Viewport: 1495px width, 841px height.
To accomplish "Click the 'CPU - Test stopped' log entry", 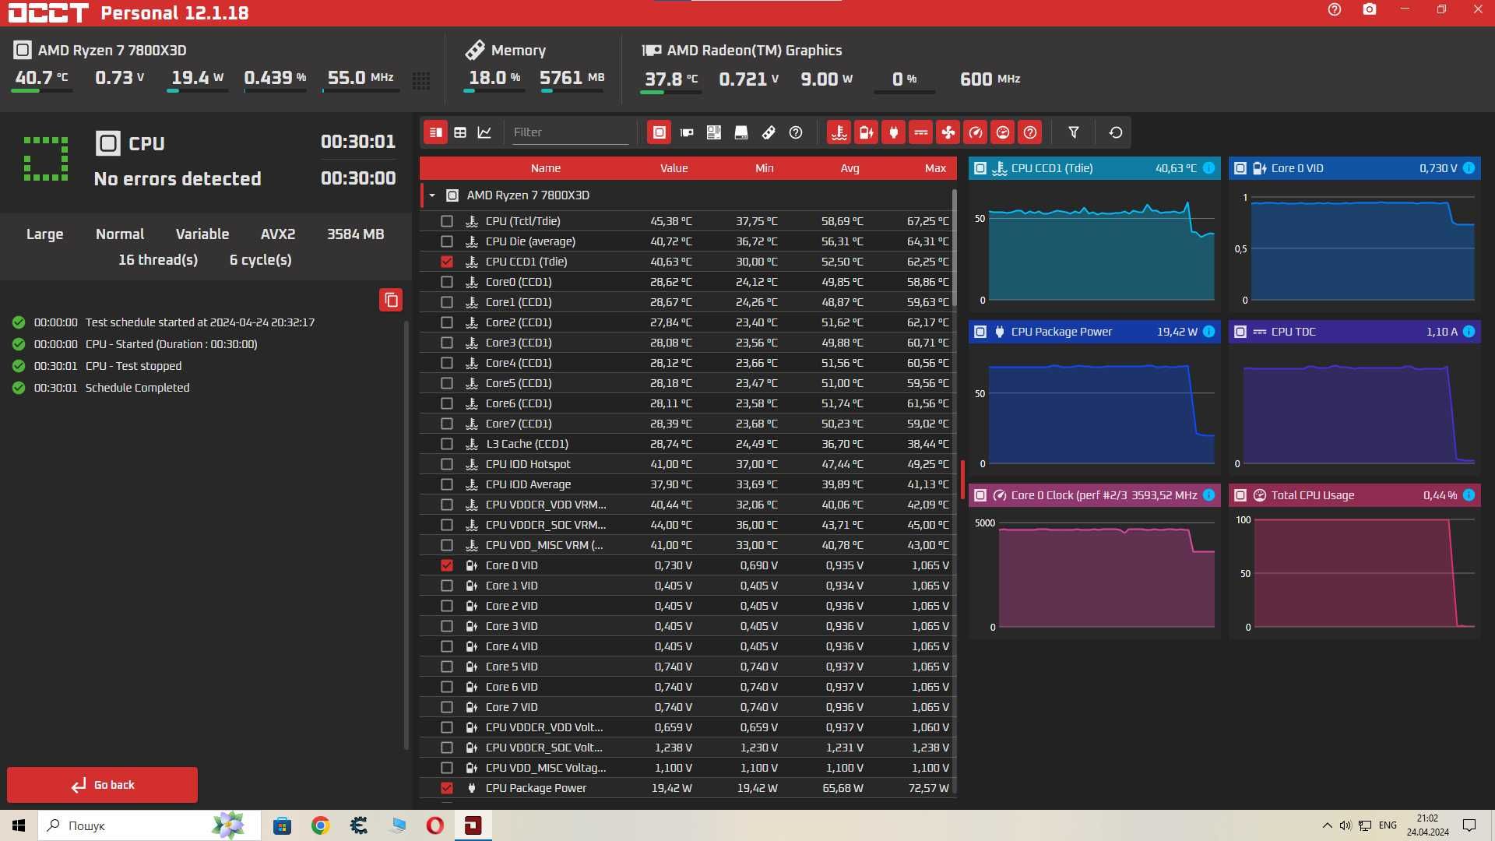I will (x=133, y=366).
